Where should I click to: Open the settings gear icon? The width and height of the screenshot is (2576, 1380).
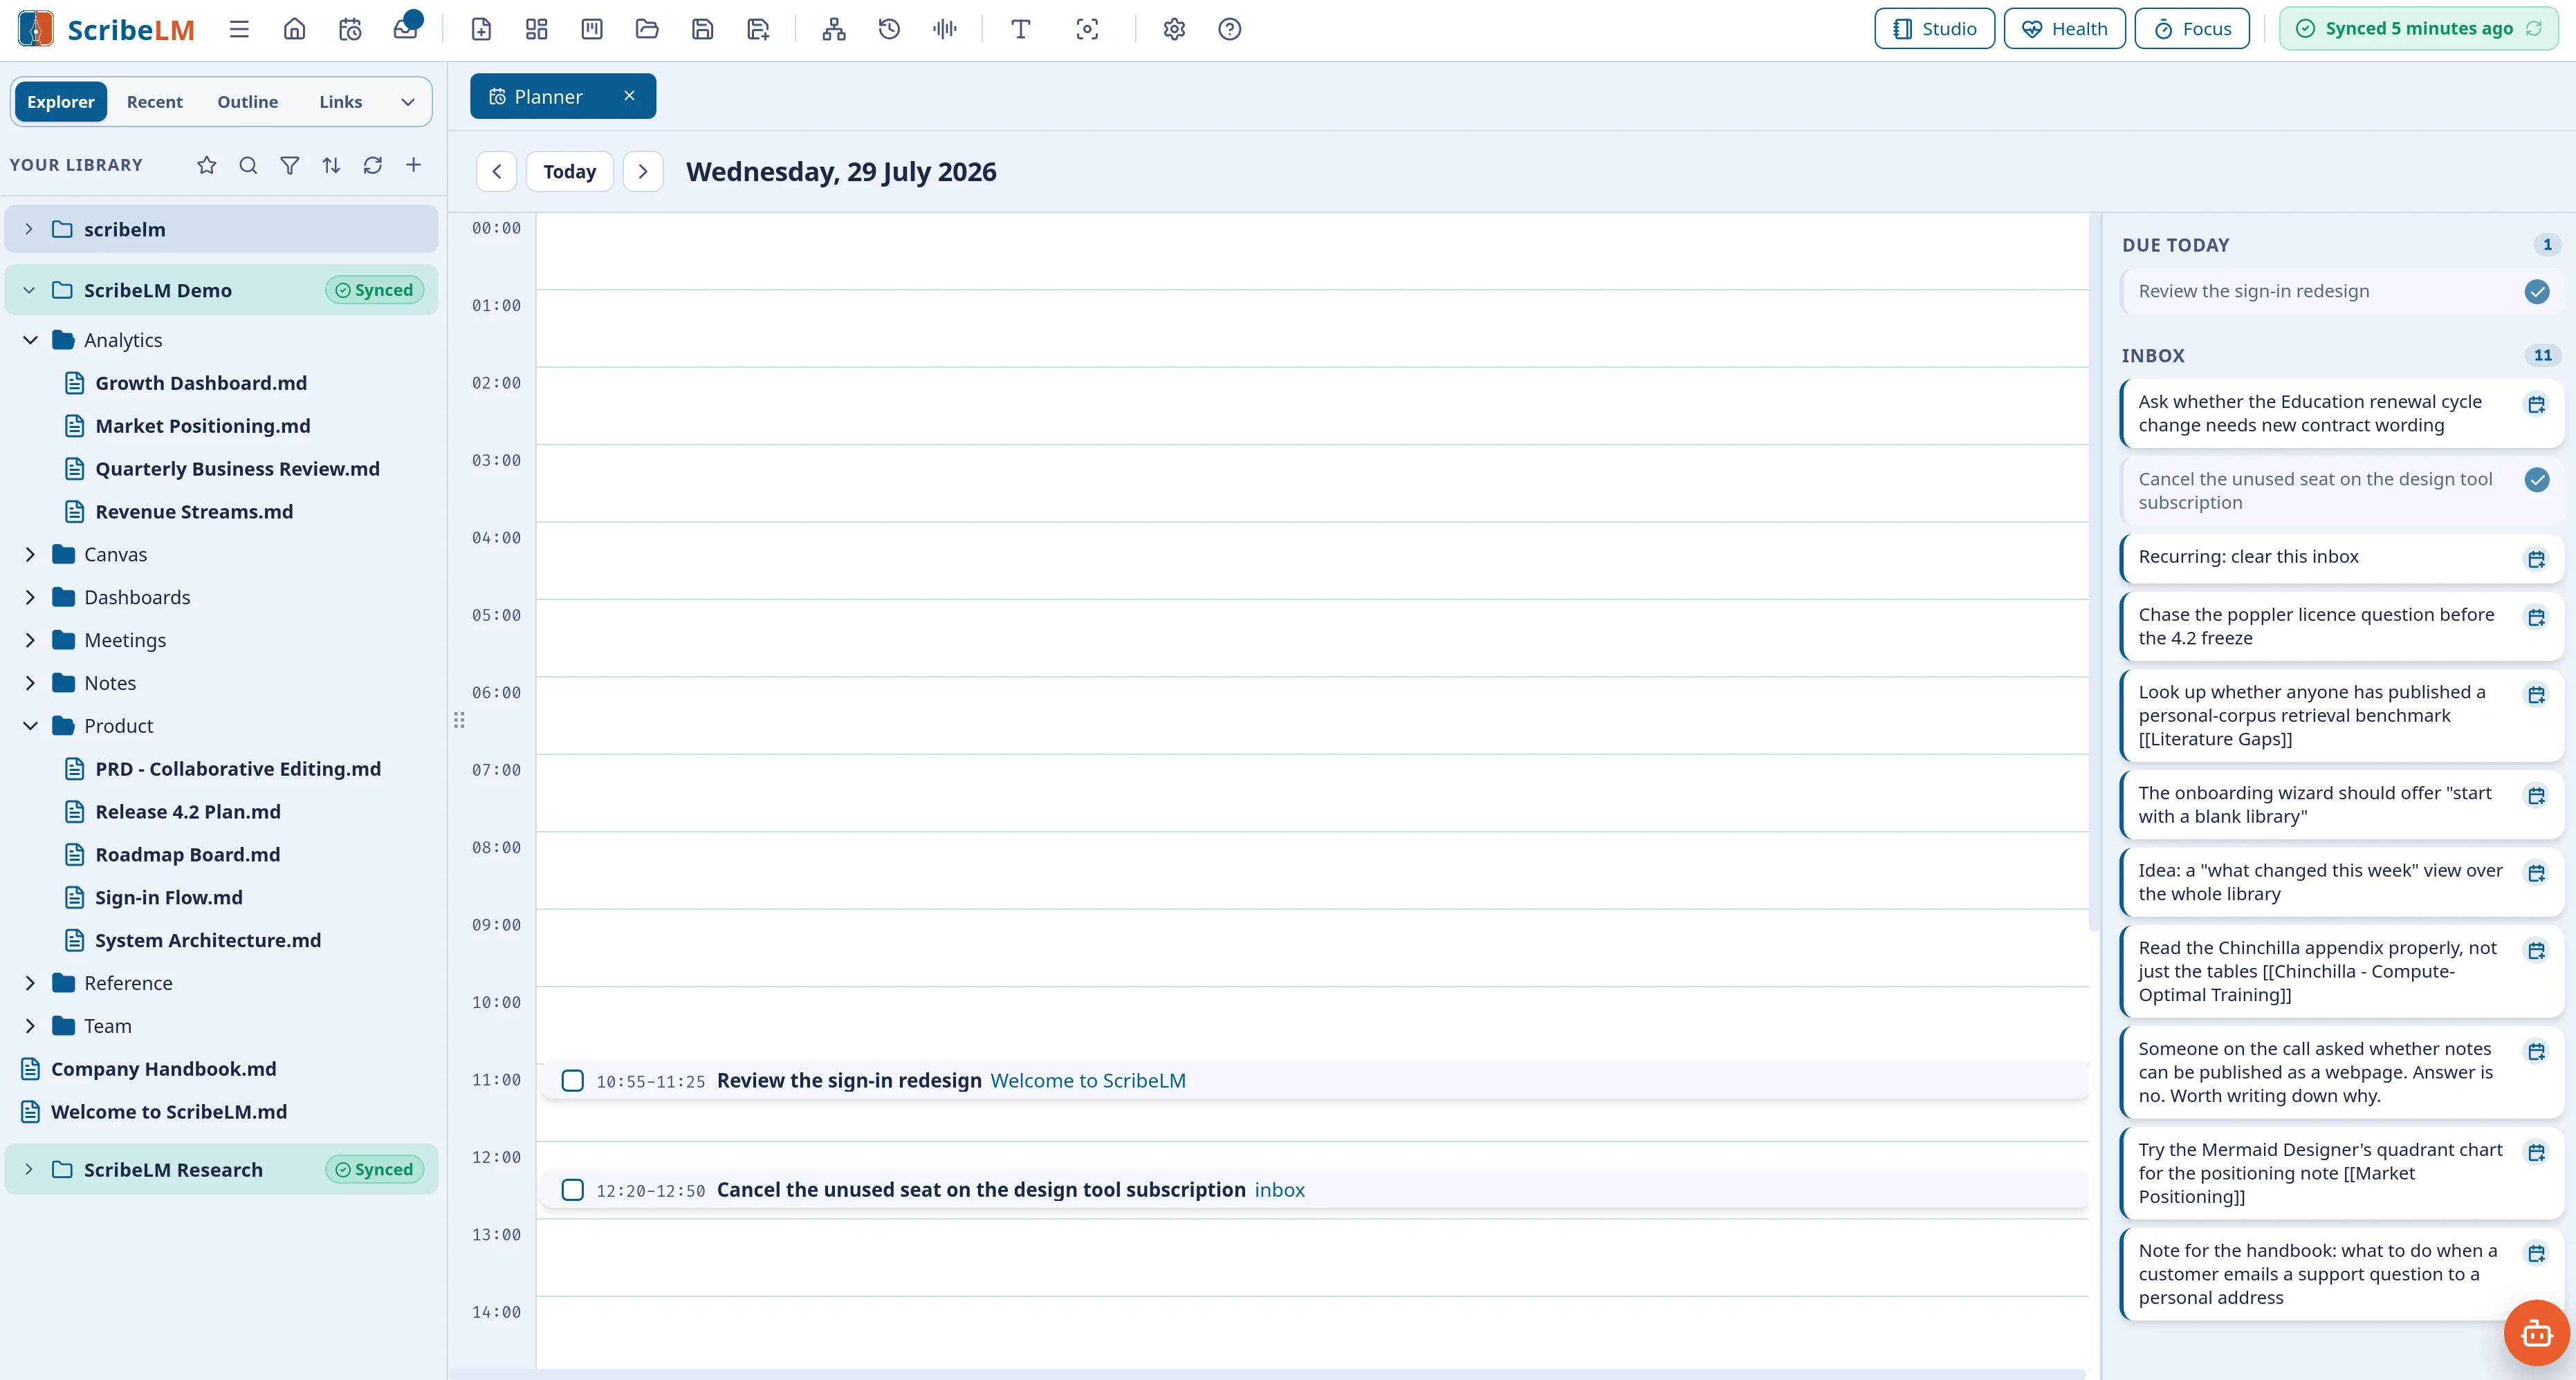1174,29
